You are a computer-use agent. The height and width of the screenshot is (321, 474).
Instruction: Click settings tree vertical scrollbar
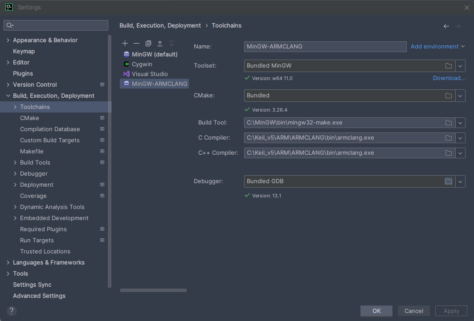pos(110,161)
